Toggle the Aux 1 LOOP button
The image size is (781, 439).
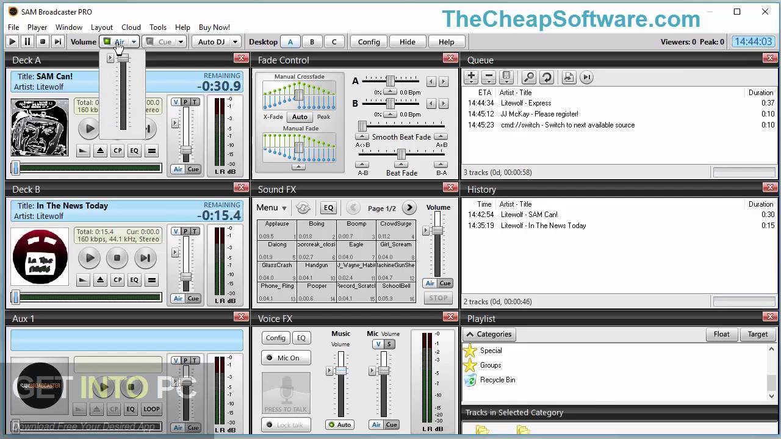coord(151,409)
